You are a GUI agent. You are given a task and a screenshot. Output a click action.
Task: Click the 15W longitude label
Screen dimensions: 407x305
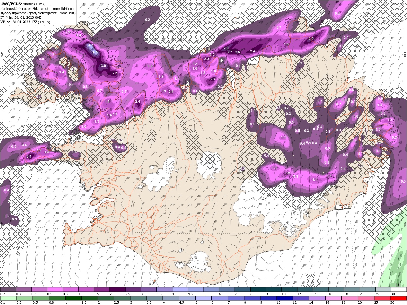coord(337,2)
